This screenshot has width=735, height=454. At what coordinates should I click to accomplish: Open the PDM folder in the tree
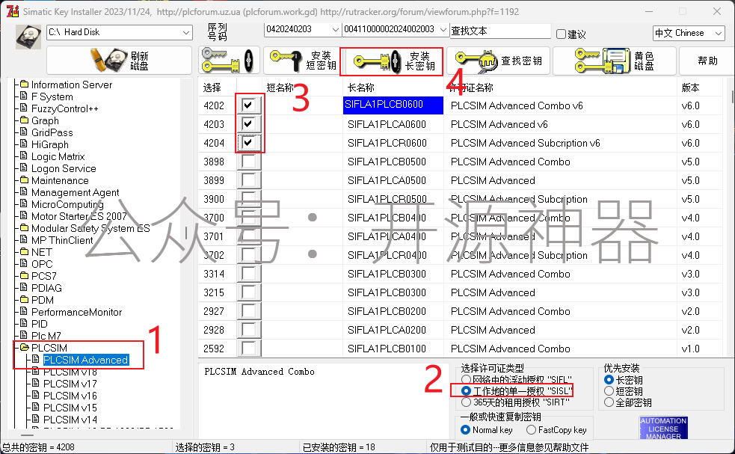42,300
